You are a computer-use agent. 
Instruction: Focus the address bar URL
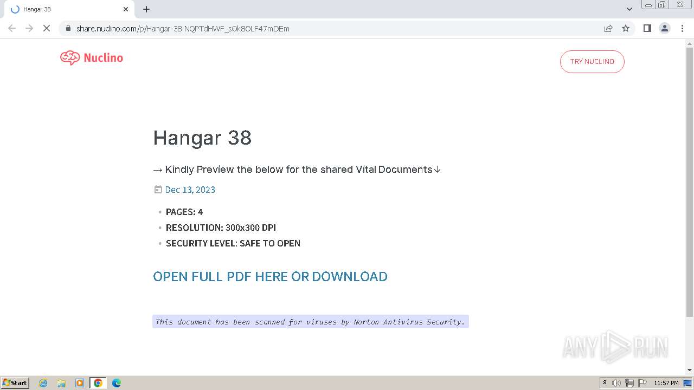183,29
